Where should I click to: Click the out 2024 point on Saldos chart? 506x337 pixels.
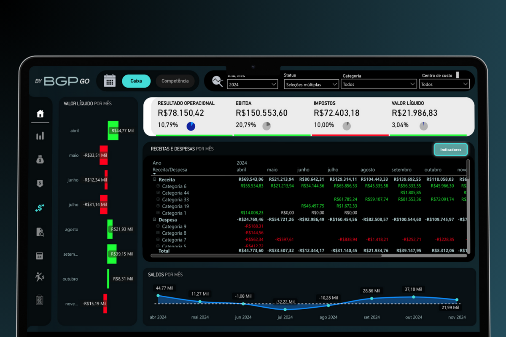(413, 297)
